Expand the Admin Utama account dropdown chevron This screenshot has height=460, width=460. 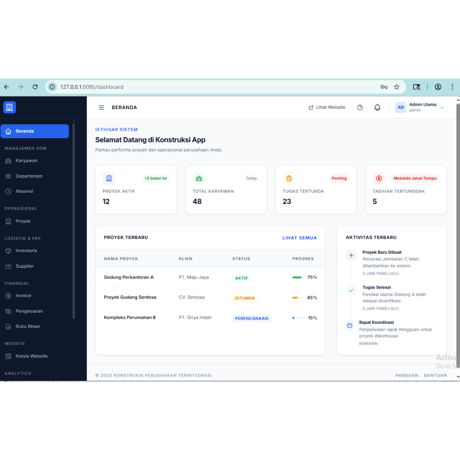point(442,108)
